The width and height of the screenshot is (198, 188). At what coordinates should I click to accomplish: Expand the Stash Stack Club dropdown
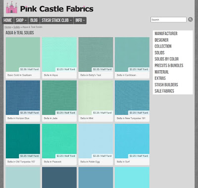point(56,20)
